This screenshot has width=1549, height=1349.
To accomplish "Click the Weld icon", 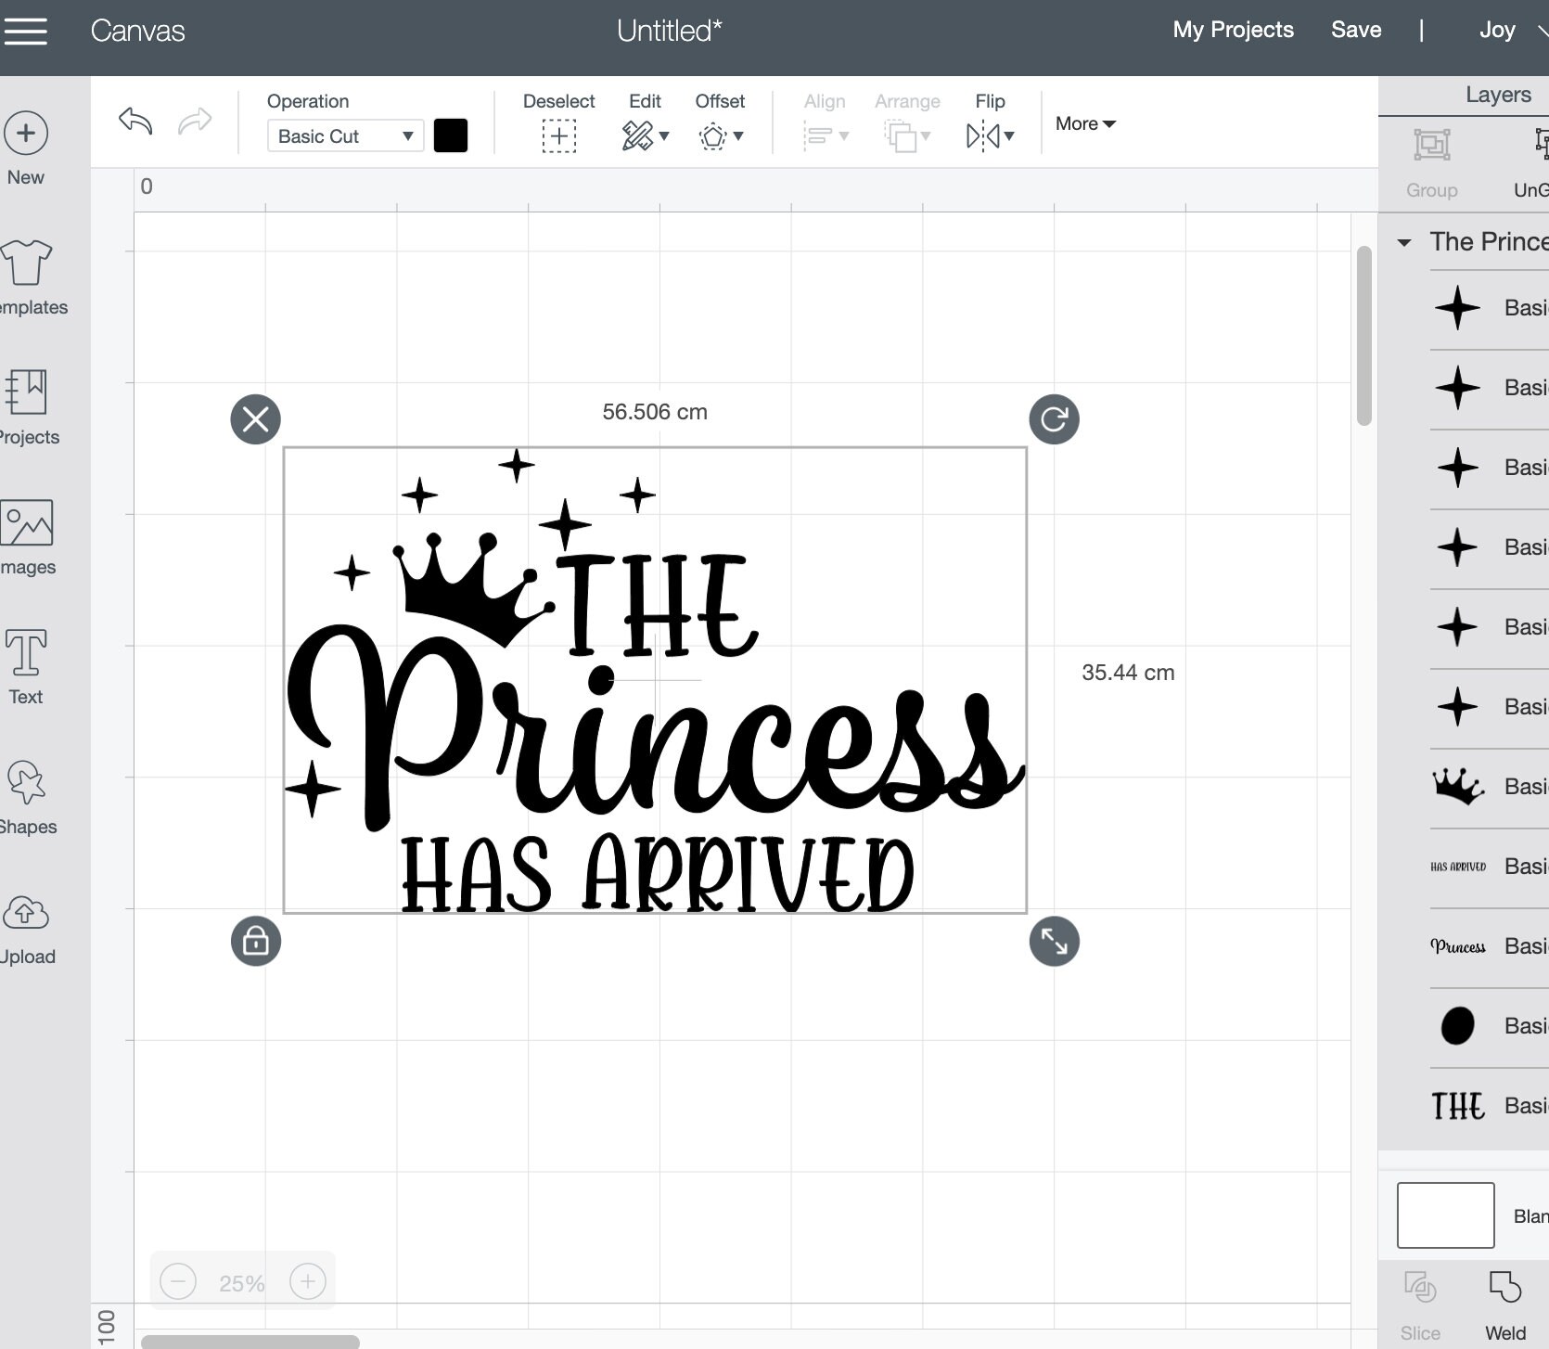I will 1504,1288.
